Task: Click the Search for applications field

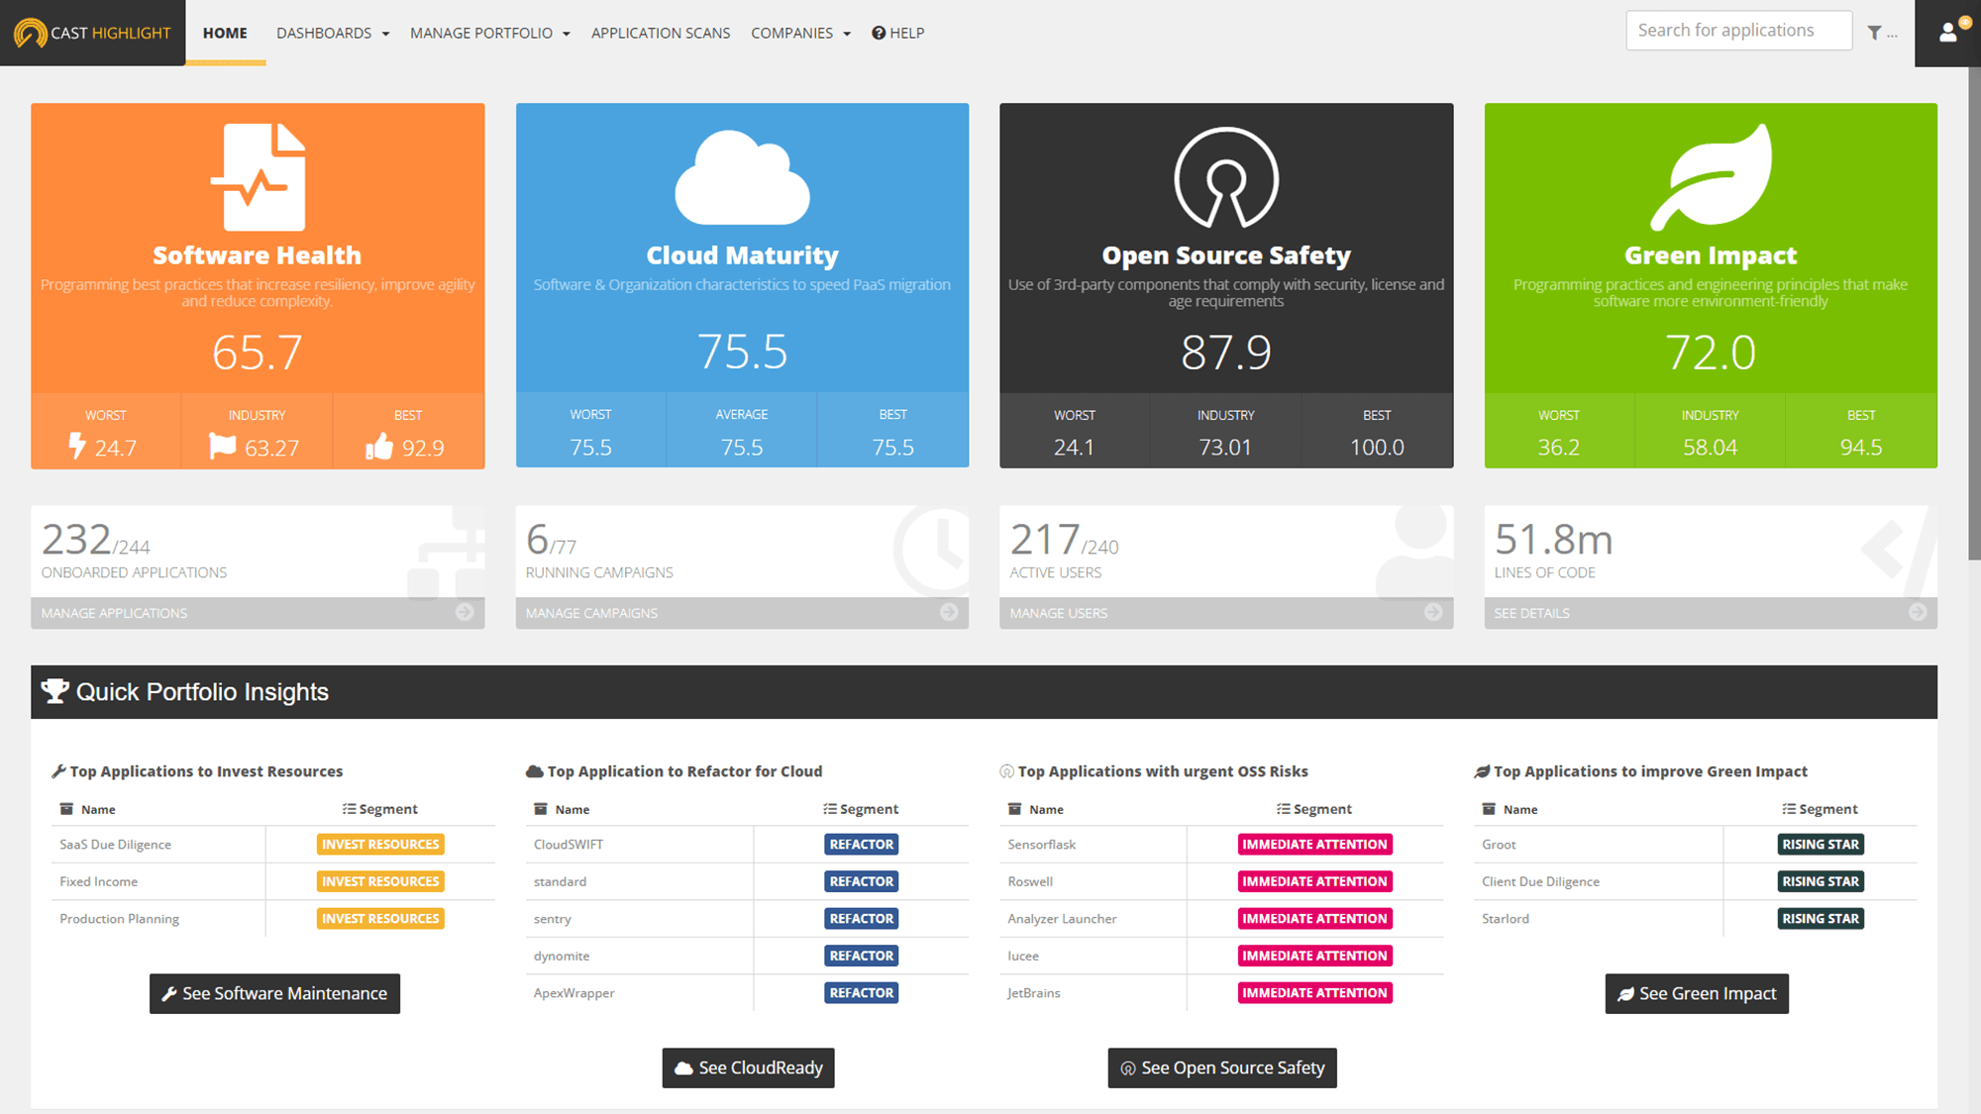Action: 1738,31
